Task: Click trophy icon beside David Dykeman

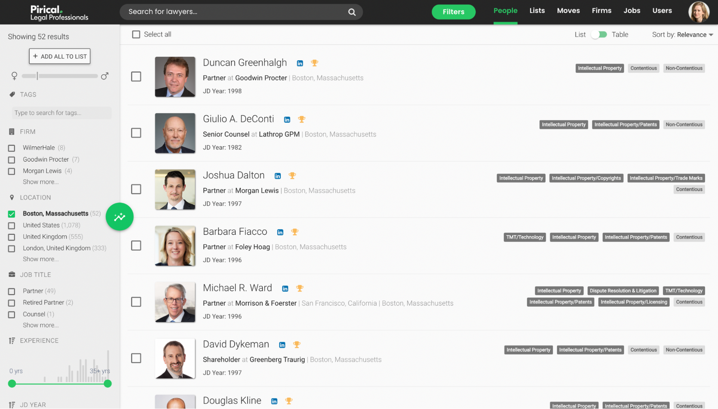Action: pos(297,345)
